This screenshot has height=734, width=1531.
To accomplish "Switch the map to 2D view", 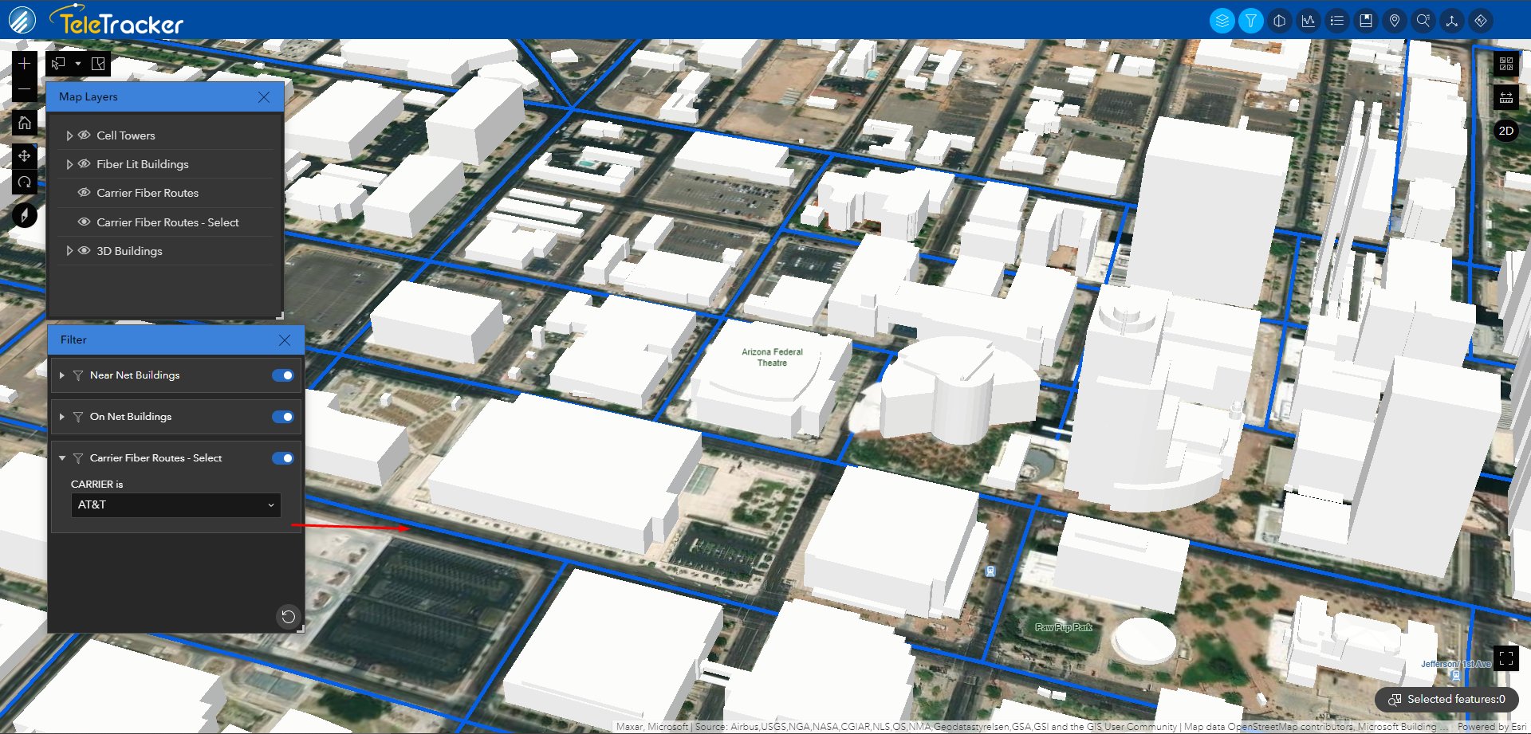I will pos(1505,131).
